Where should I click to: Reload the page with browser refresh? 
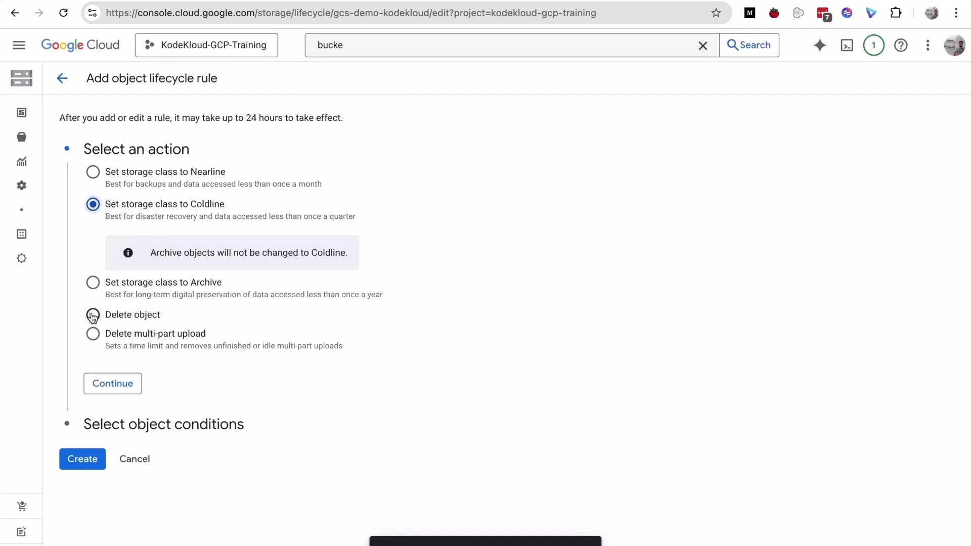(63, 13)
